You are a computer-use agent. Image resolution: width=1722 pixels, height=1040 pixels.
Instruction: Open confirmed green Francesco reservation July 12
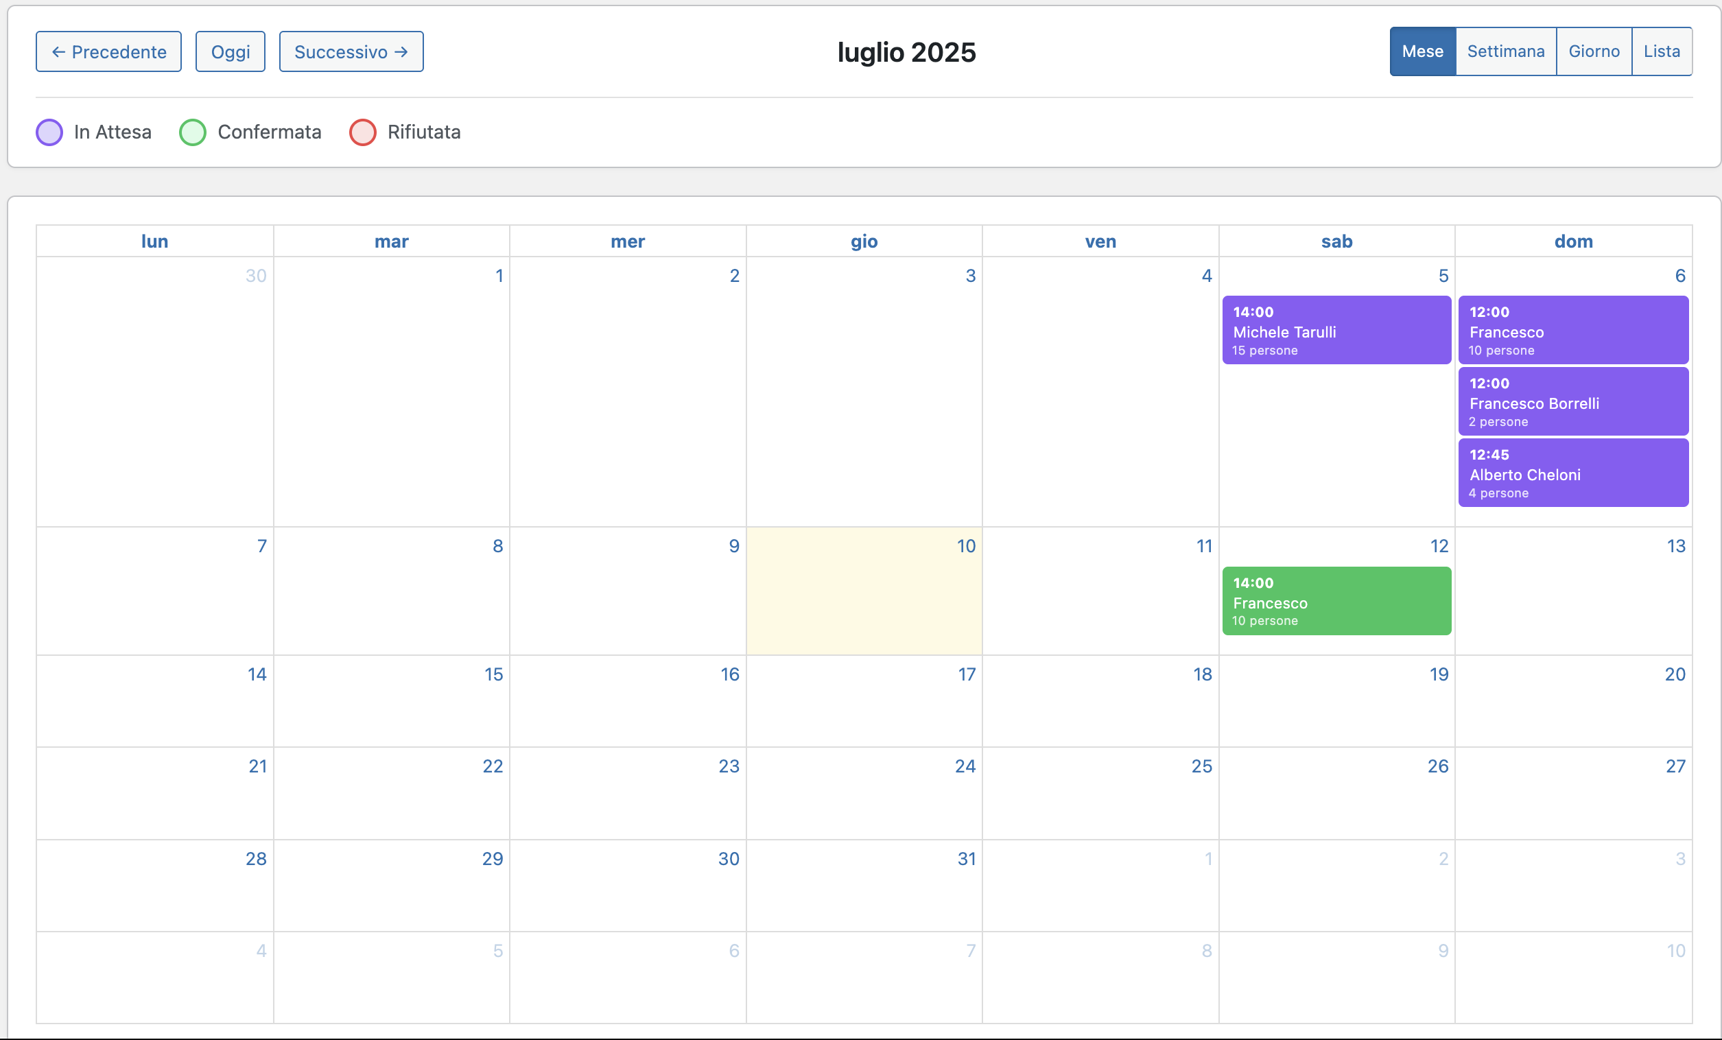[1336, 601]
